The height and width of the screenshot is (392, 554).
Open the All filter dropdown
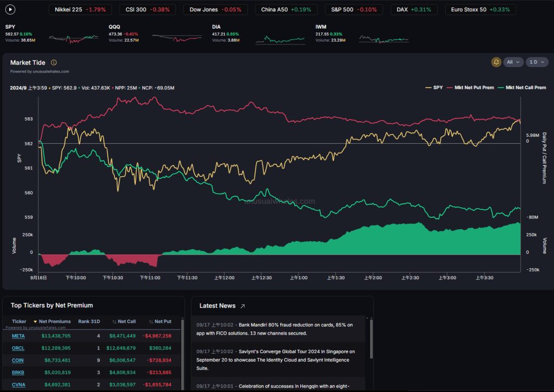[x=513, y=62]
